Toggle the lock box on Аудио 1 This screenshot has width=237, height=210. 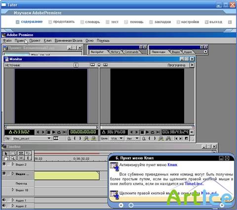[x=8, y=200]
